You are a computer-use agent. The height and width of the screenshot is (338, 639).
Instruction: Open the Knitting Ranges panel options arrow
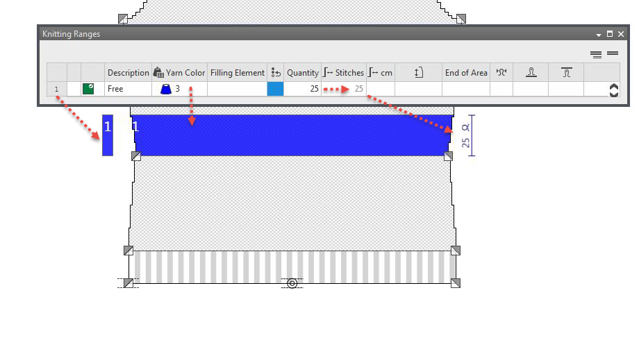click(x=597, y=34)
